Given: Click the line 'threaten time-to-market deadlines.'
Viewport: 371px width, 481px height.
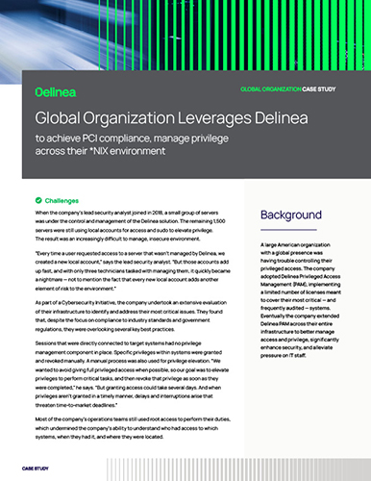Looking at the screenshot, I should point(76,405).
